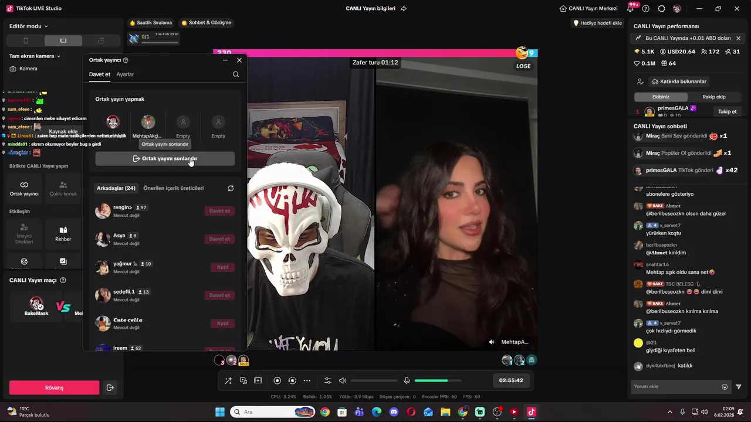Open notifications bell with 99+ badge
The width and height of the screenshot is (751, 422).
pos(630,8)
